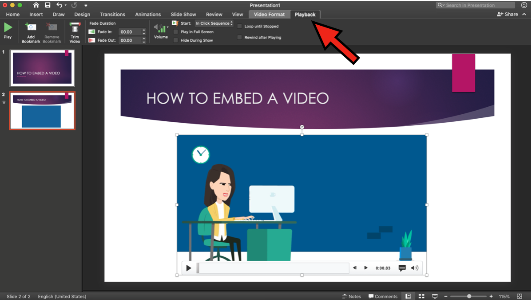Open the Transitions ribbon tab
This screenshot has height=302, width=532.
[x=112, y=15]
